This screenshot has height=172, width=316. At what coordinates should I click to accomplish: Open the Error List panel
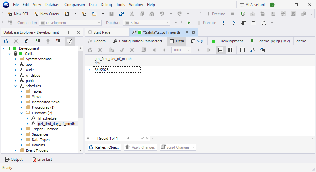click(x=42, y=159)
